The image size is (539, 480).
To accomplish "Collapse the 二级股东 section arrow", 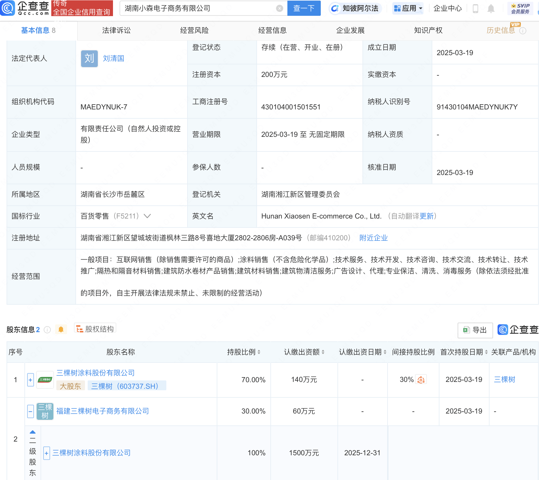I will point(33,432).
